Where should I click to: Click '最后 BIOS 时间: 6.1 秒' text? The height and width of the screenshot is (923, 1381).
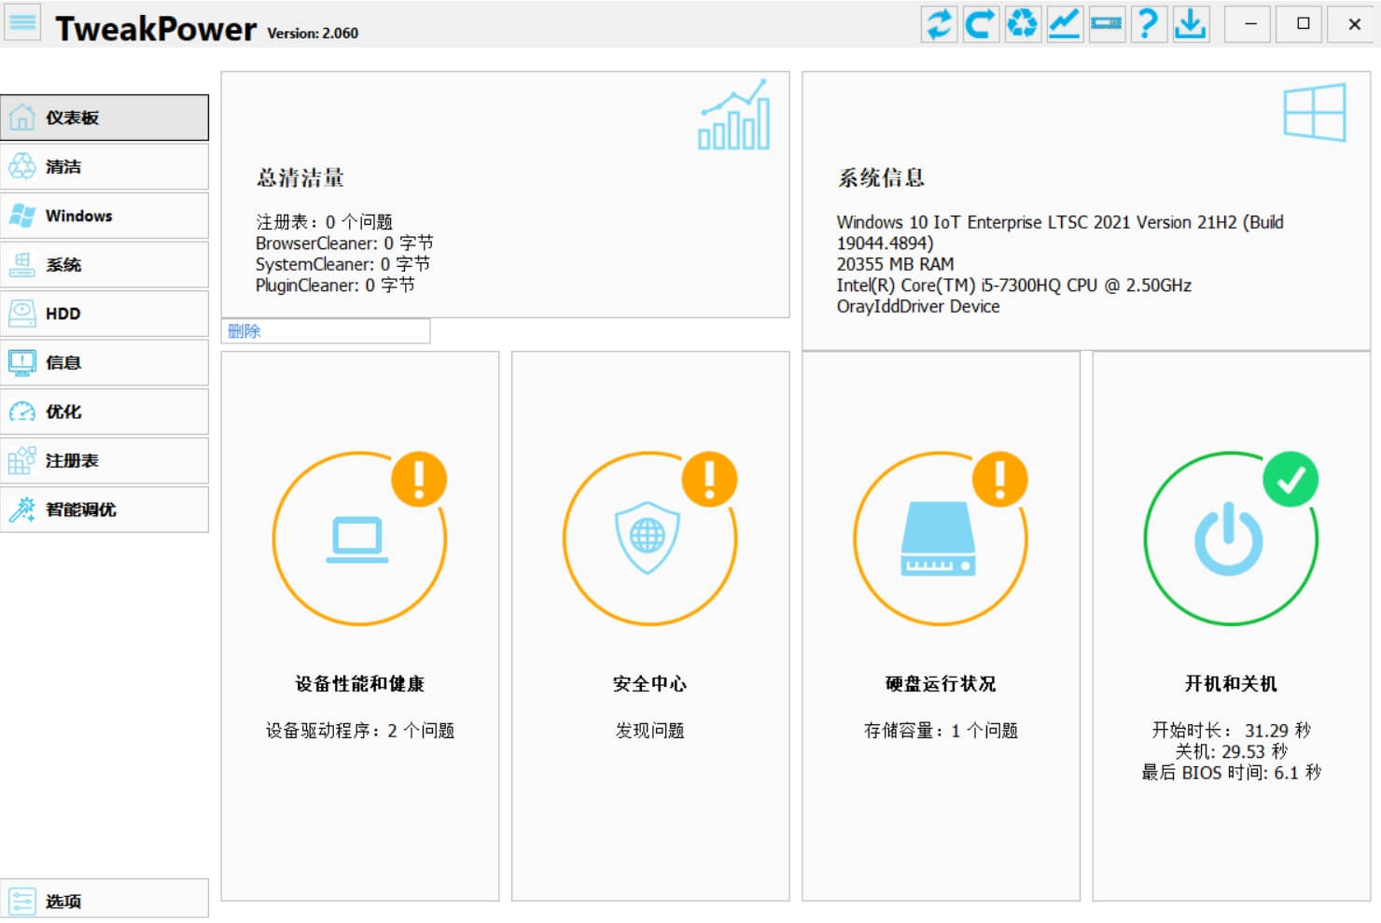[x=1231, y=773]
